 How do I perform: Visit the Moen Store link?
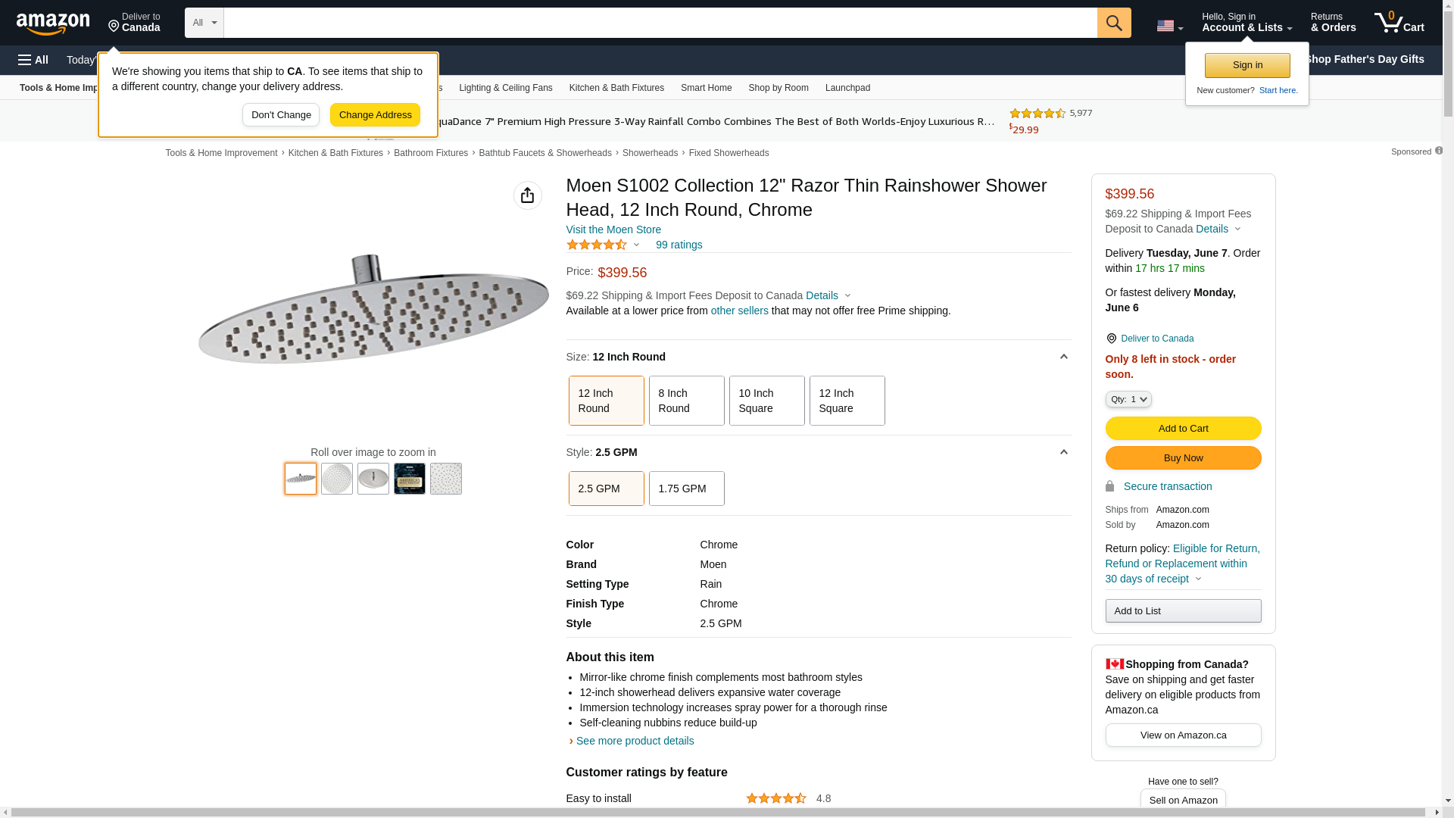(613, 229)
